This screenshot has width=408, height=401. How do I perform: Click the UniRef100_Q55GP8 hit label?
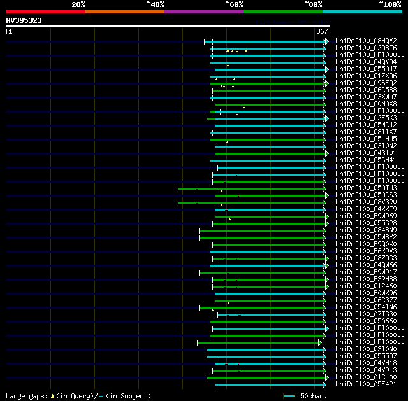pos(366,223)
